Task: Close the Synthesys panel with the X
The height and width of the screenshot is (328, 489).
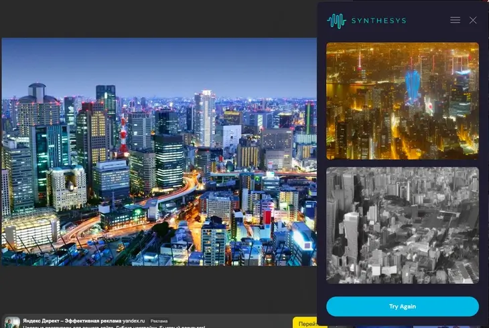Action: [473, 20]
